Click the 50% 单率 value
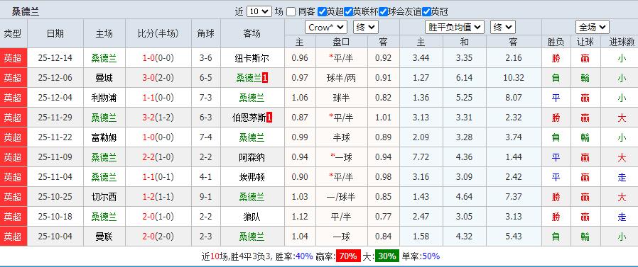Image resolution: width=638 pixels, height=267 pixels. 431,256
